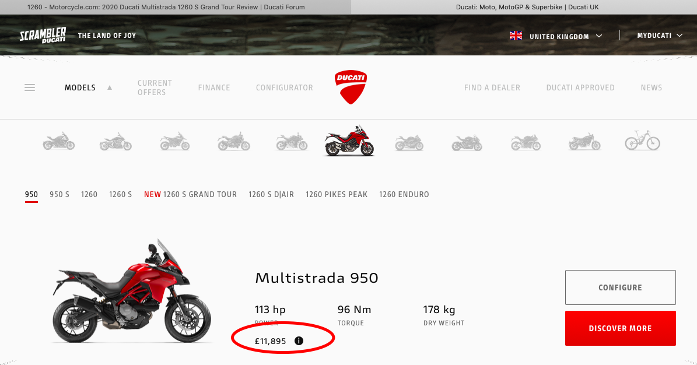Select the red Multistrada bike thumbnail

click(349, 141)
